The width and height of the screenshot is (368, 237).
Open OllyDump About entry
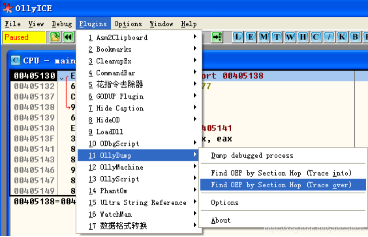point(283,220)
